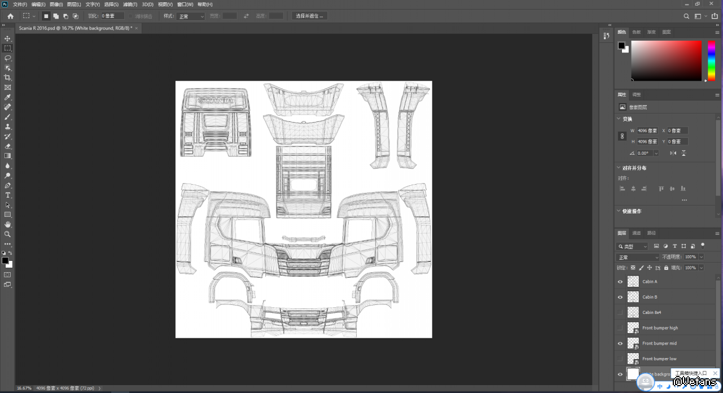Hide the Front bumper mid layer
Image resolution: width=723 pixels, height=393 pixels.
[620, 343]
